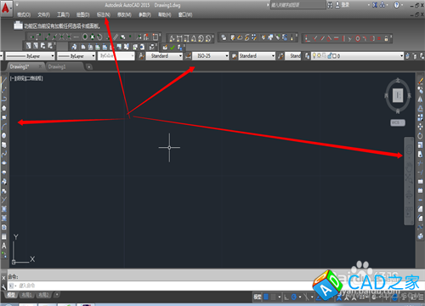Click the ViewCube top face
The width and height of the screenshot is (425, 306).
(x=398, y=95)
